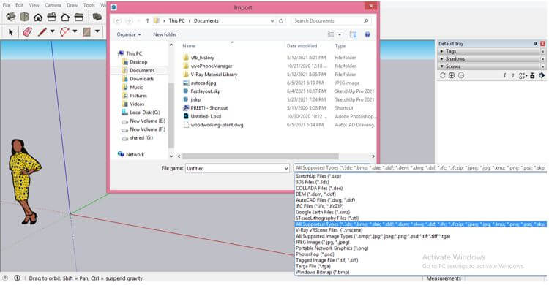Select the Back view house outline icon

coord(65,17)
